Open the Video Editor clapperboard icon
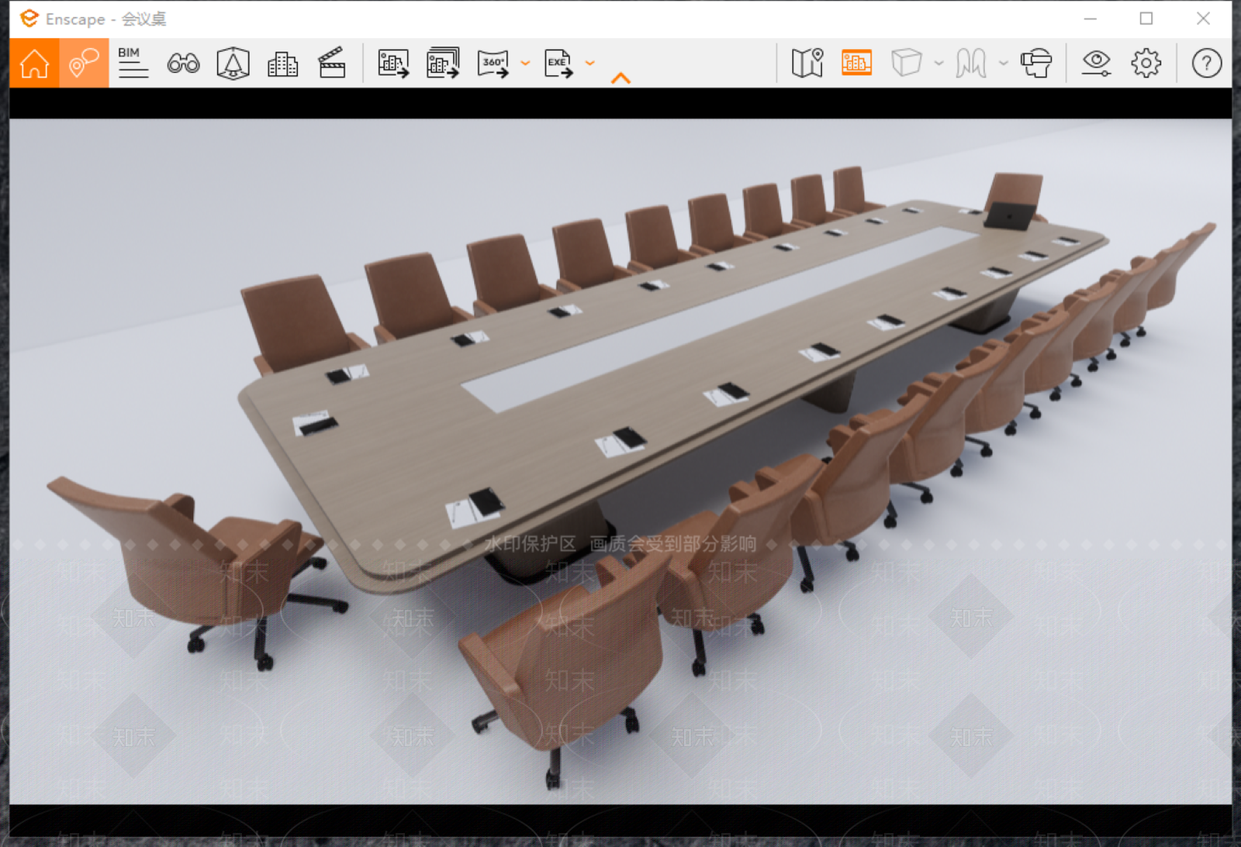 coord(332,63)
